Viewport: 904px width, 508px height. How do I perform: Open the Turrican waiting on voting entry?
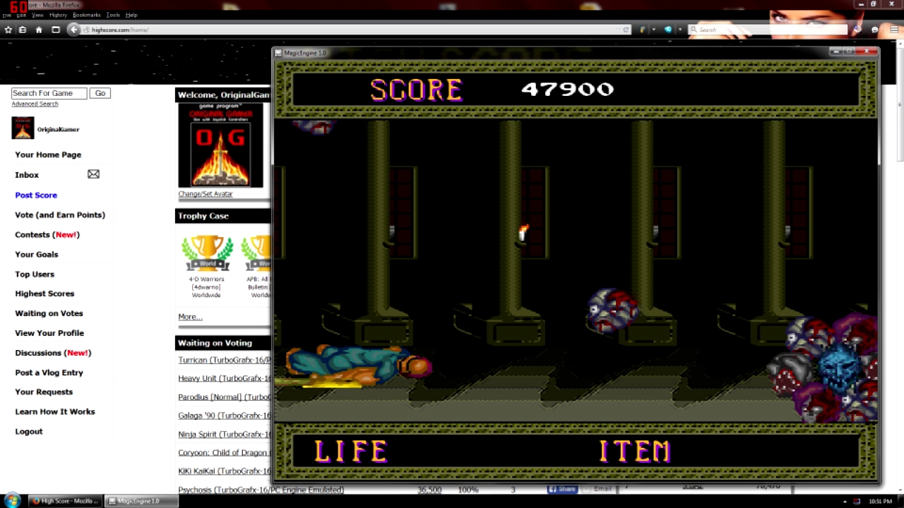[224, 360]
